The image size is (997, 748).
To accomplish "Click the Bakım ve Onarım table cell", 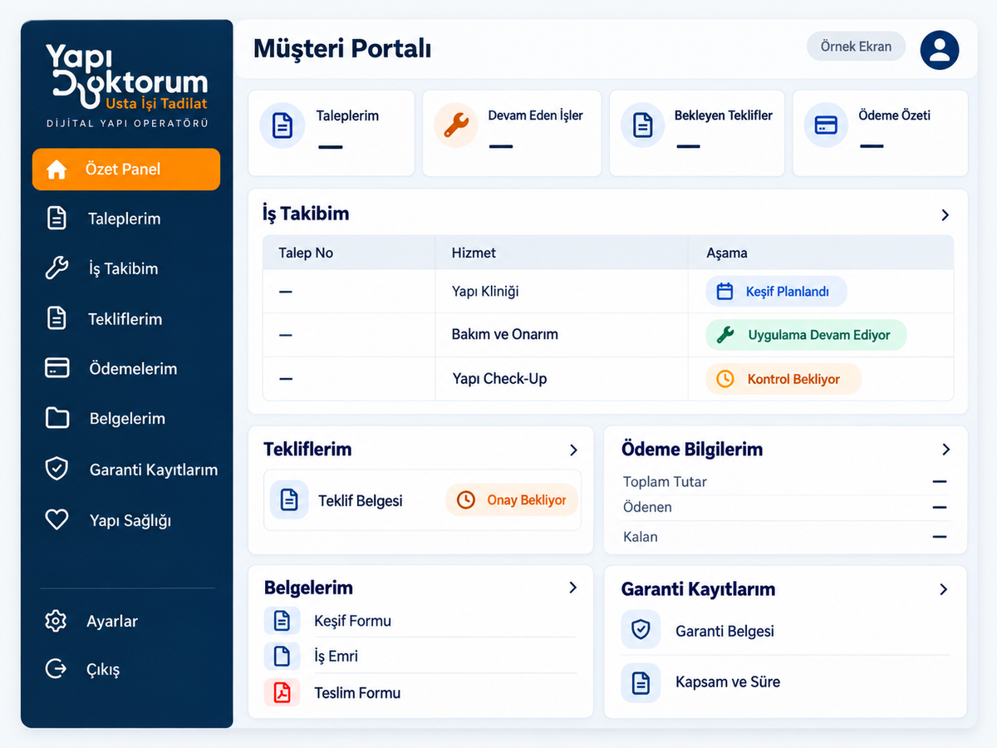I will (x=562, y=335).
